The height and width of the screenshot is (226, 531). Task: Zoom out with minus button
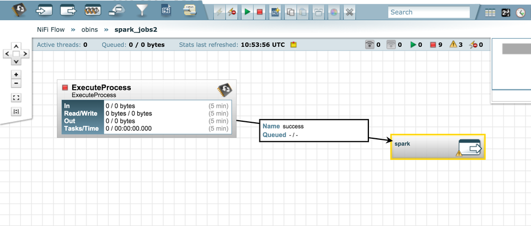(16, 83)
